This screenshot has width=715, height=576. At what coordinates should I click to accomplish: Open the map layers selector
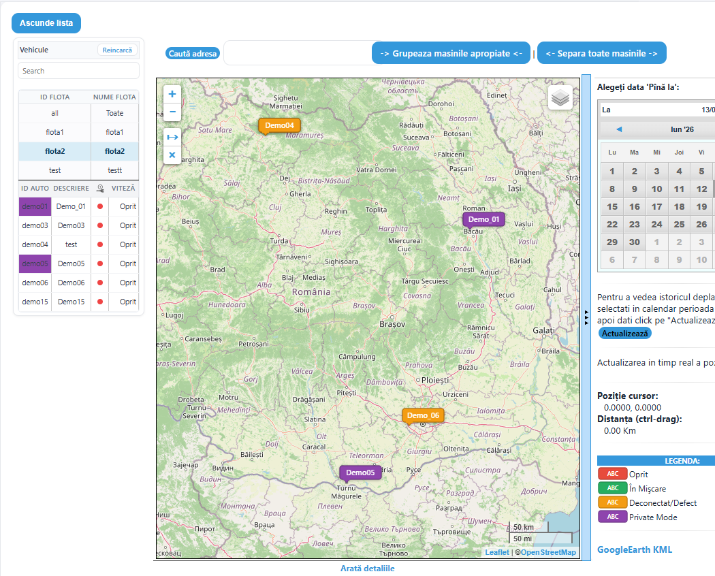pyautogui.click(x=560, y=97)
